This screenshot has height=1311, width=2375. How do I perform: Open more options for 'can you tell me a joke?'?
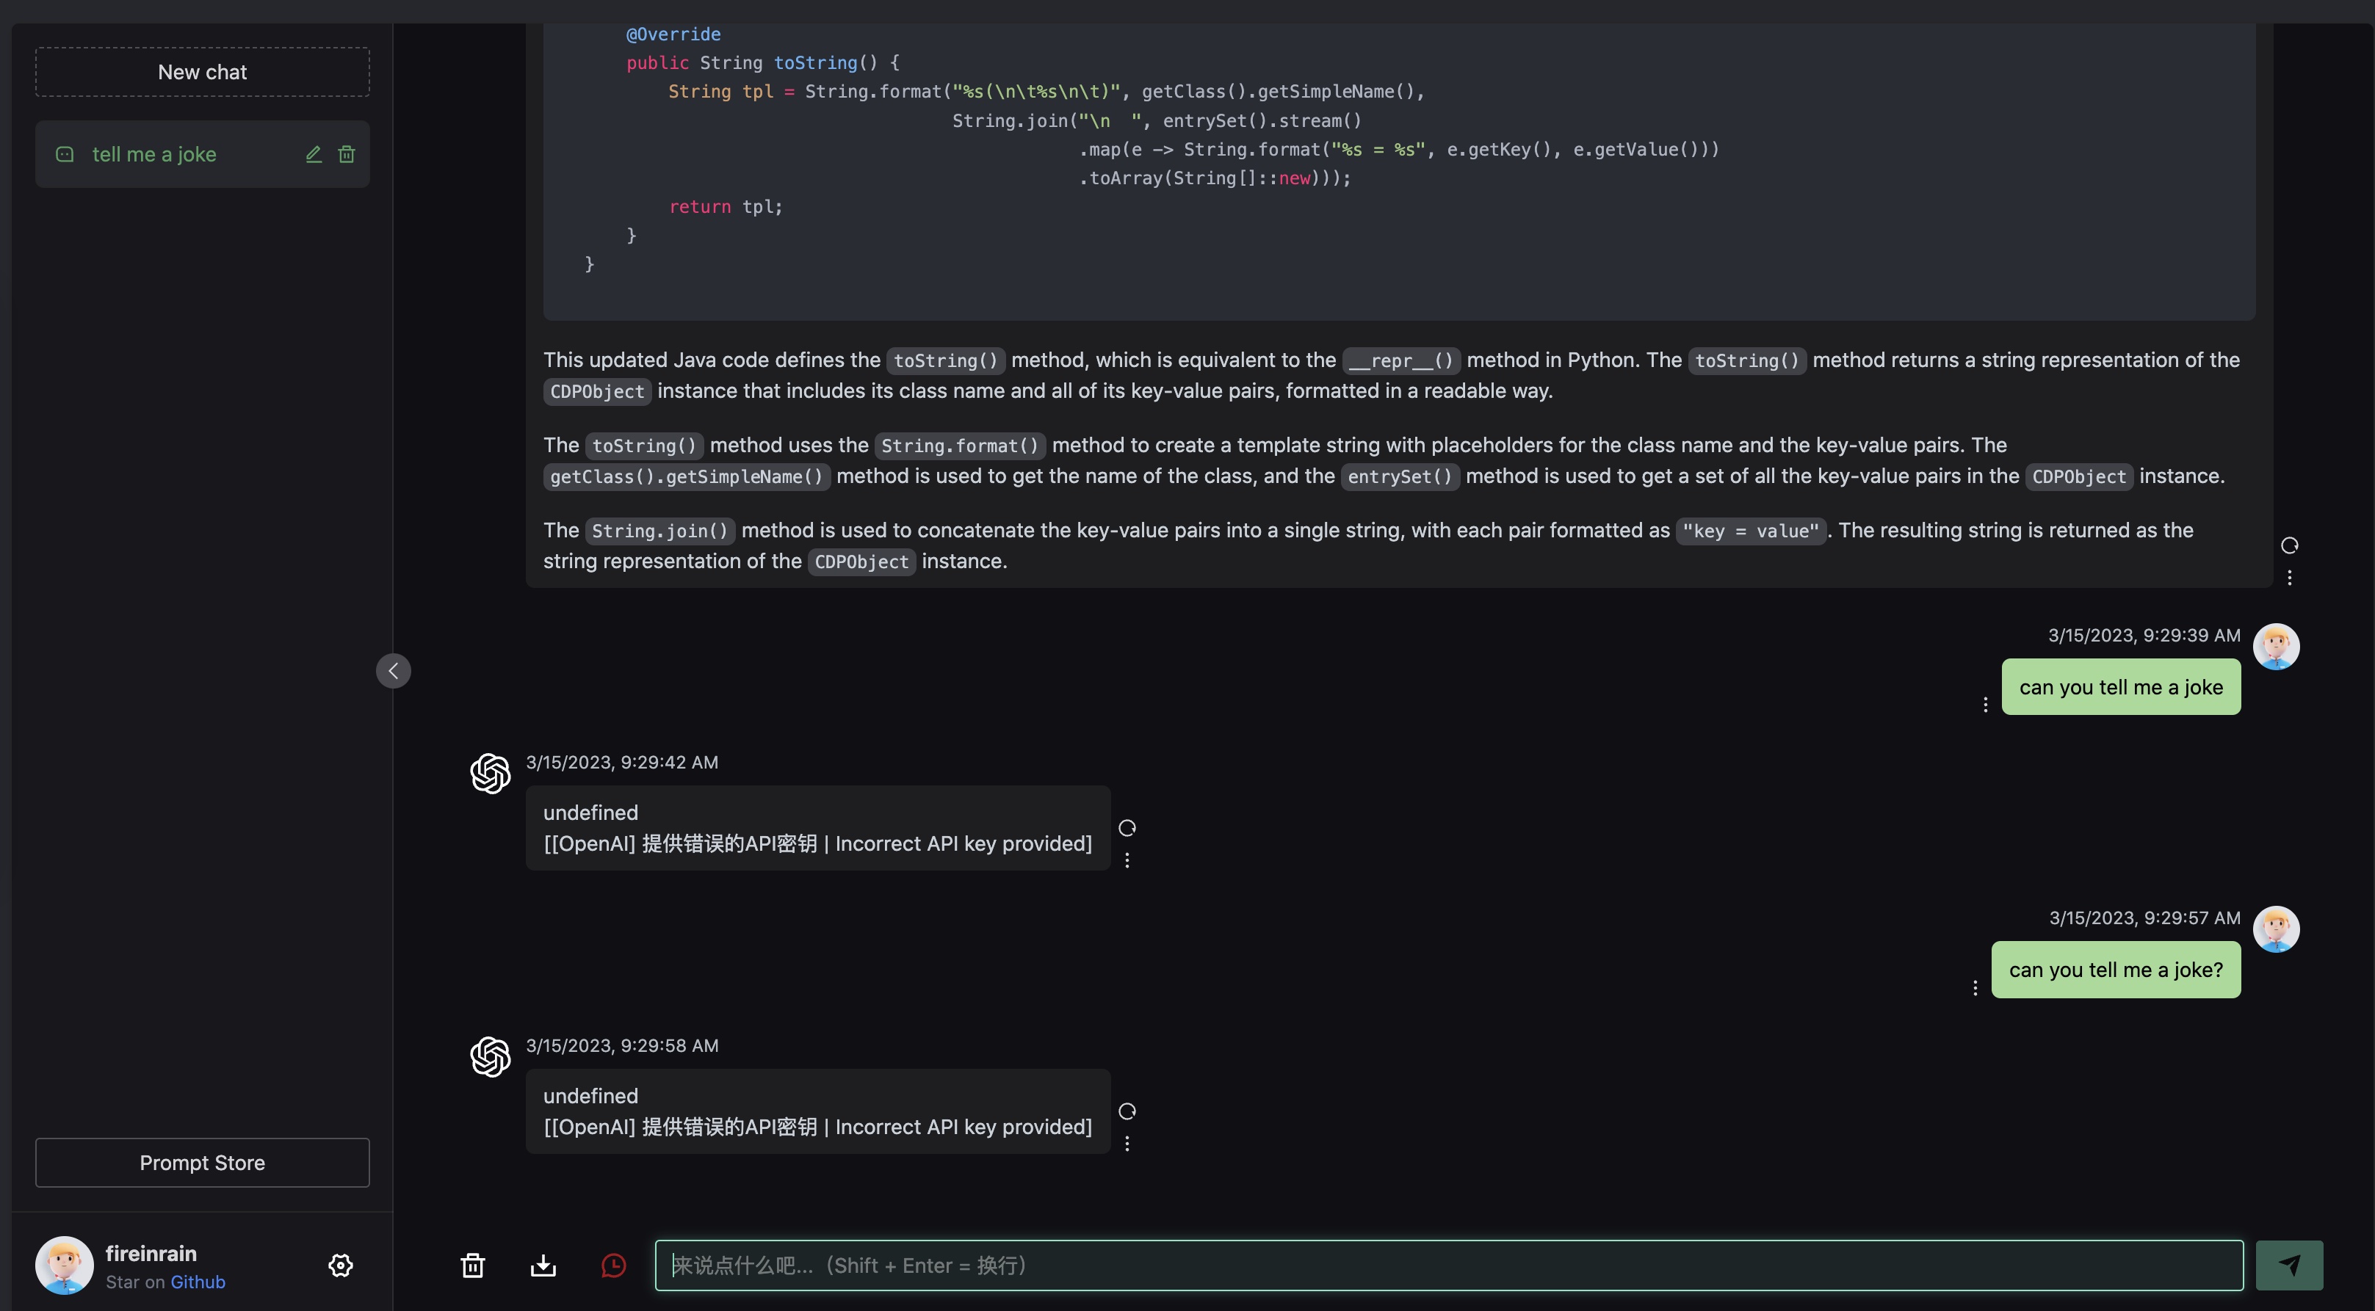point(1975,987)
